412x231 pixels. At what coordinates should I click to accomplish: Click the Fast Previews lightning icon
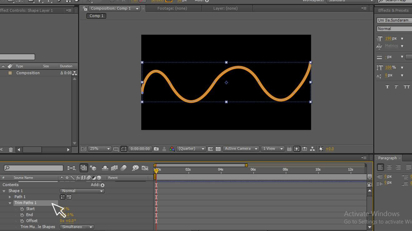point(297,149)
